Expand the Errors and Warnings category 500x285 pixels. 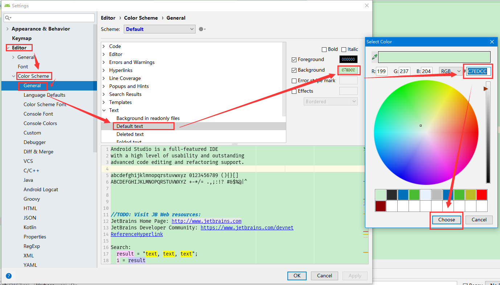tap(104, 62)
